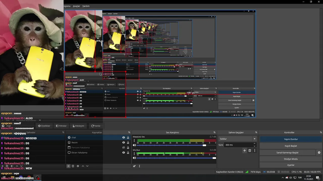The height and width of the screenshot is (181, 323).
Task: Open the Araçlar menu
Action: coord(76,6)
